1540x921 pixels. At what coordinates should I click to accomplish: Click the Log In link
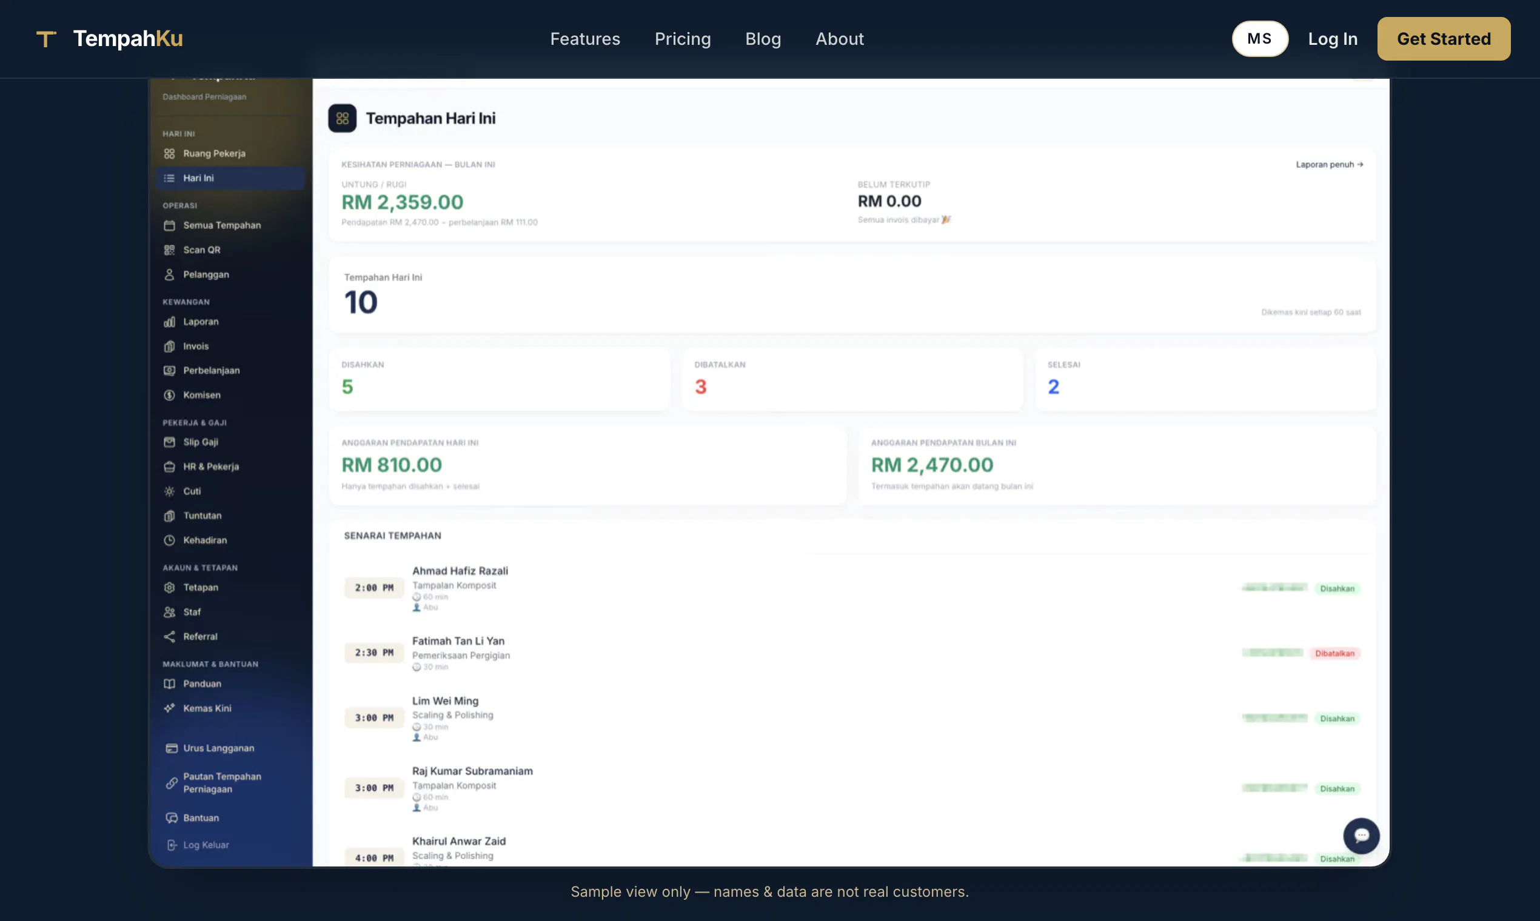pos(1333,39)
